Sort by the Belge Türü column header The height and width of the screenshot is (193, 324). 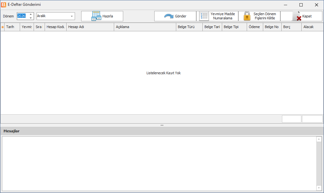point(189,27)
